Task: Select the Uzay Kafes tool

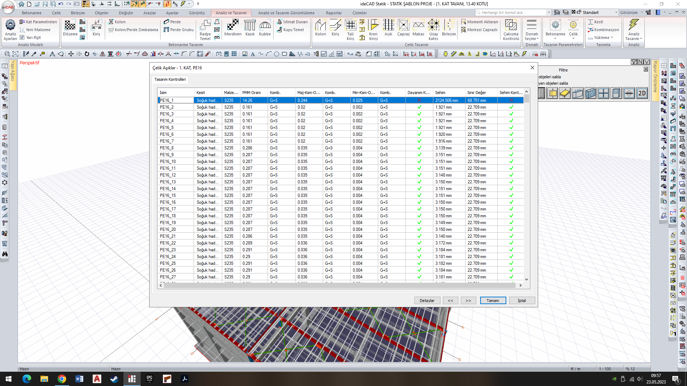Action: [433, 30]
